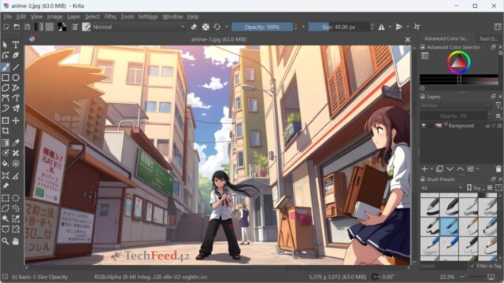Open the Layer menu

click(x=73, y=17)
